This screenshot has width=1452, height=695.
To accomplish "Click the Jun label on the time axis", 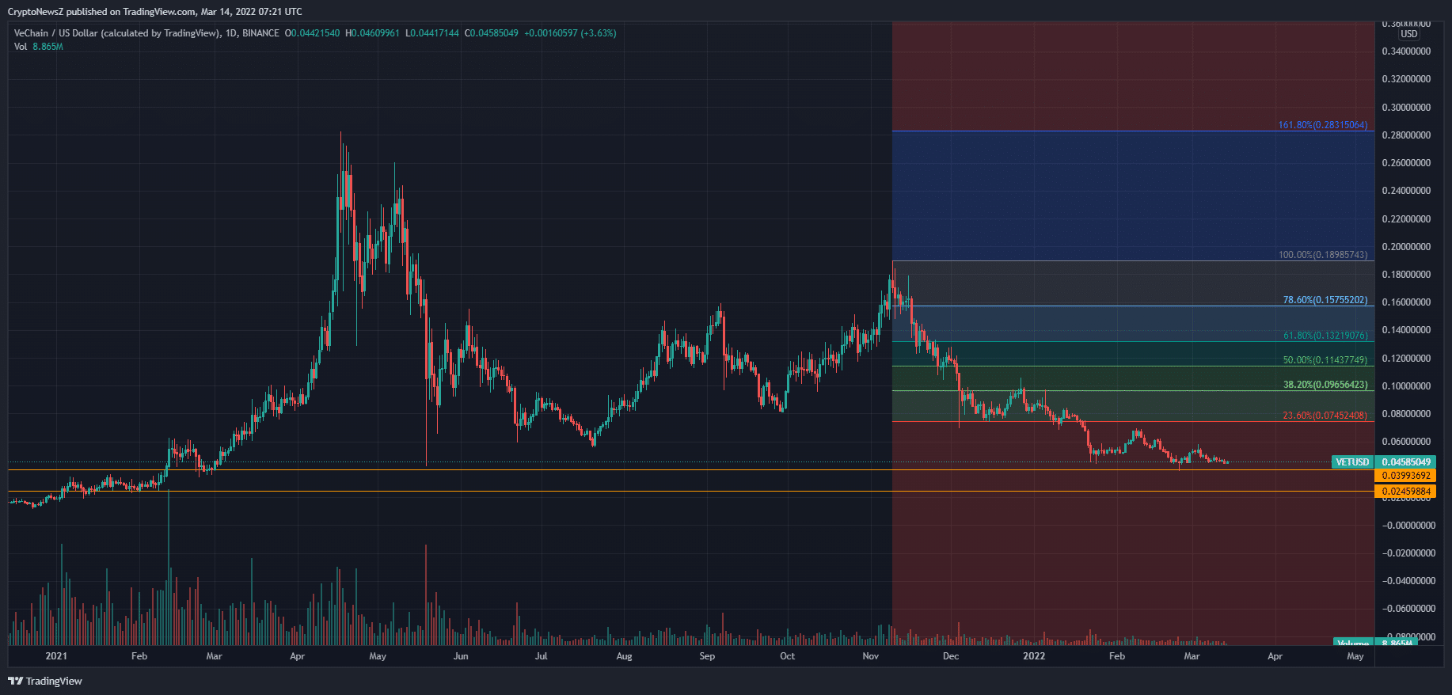I will pyautogui.click(x=461, y=656).
